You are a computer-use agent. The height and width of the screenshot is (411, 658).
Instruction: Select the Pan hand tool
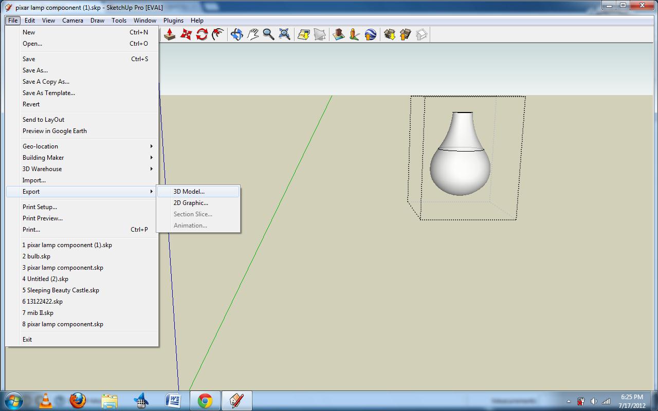[252, 34]
